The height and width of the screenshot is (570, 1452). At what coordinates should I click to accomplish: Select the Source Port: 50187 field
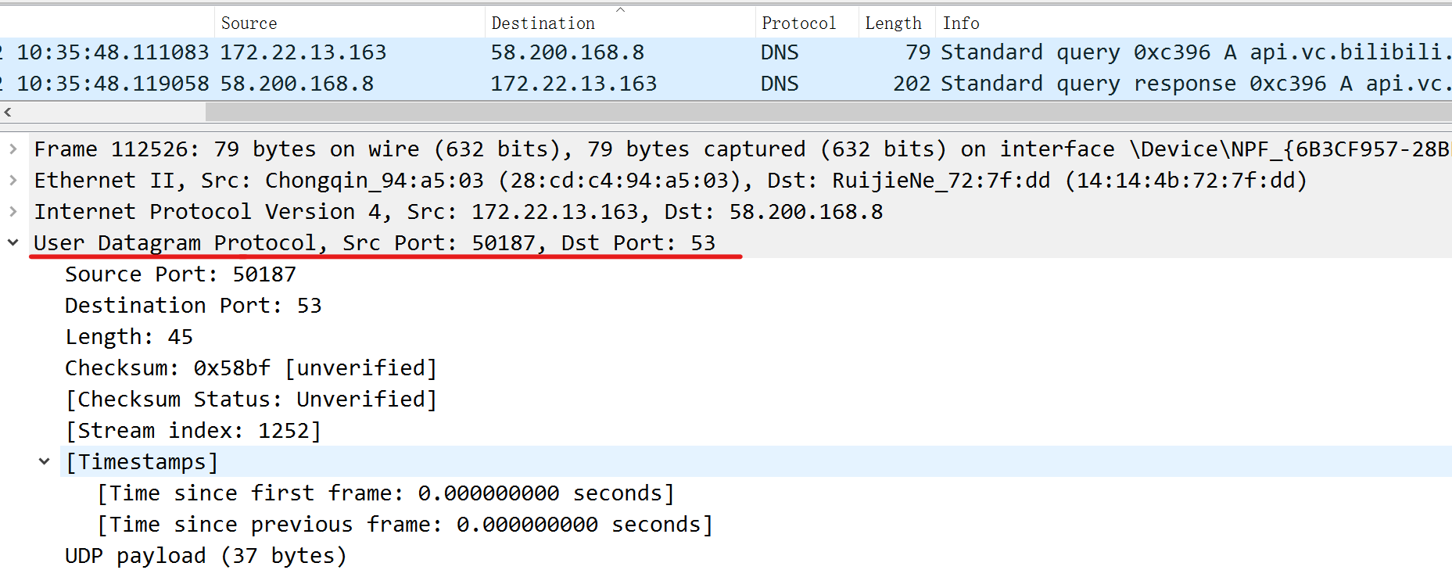180,274
